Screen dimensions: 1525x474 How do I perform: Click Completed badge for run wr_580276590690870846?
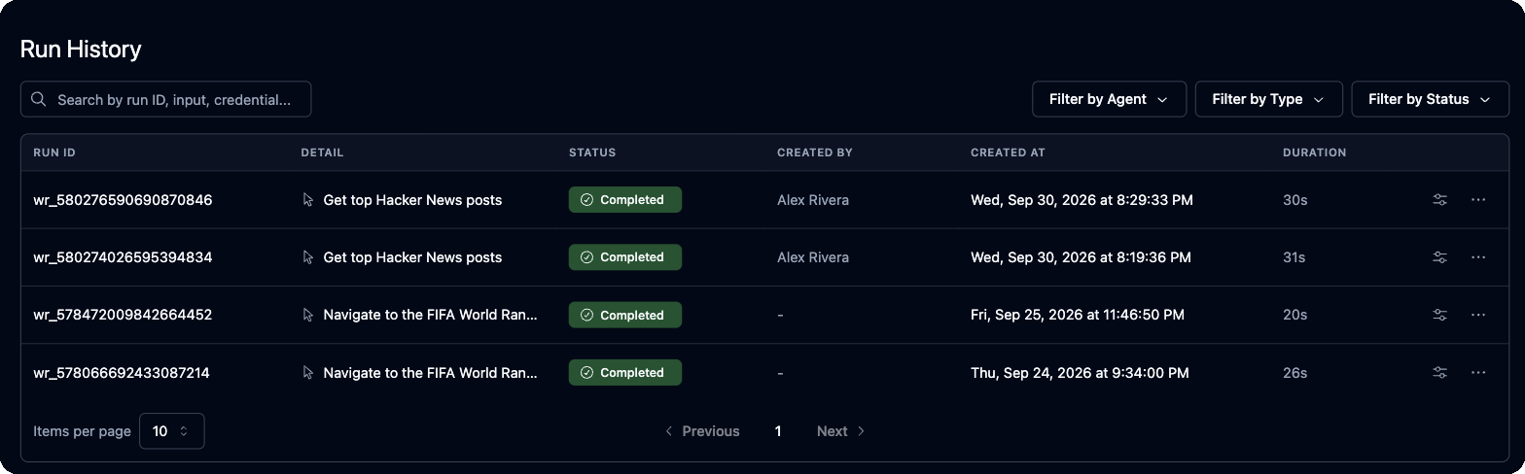pyautogui.click(x=625, y=200)
